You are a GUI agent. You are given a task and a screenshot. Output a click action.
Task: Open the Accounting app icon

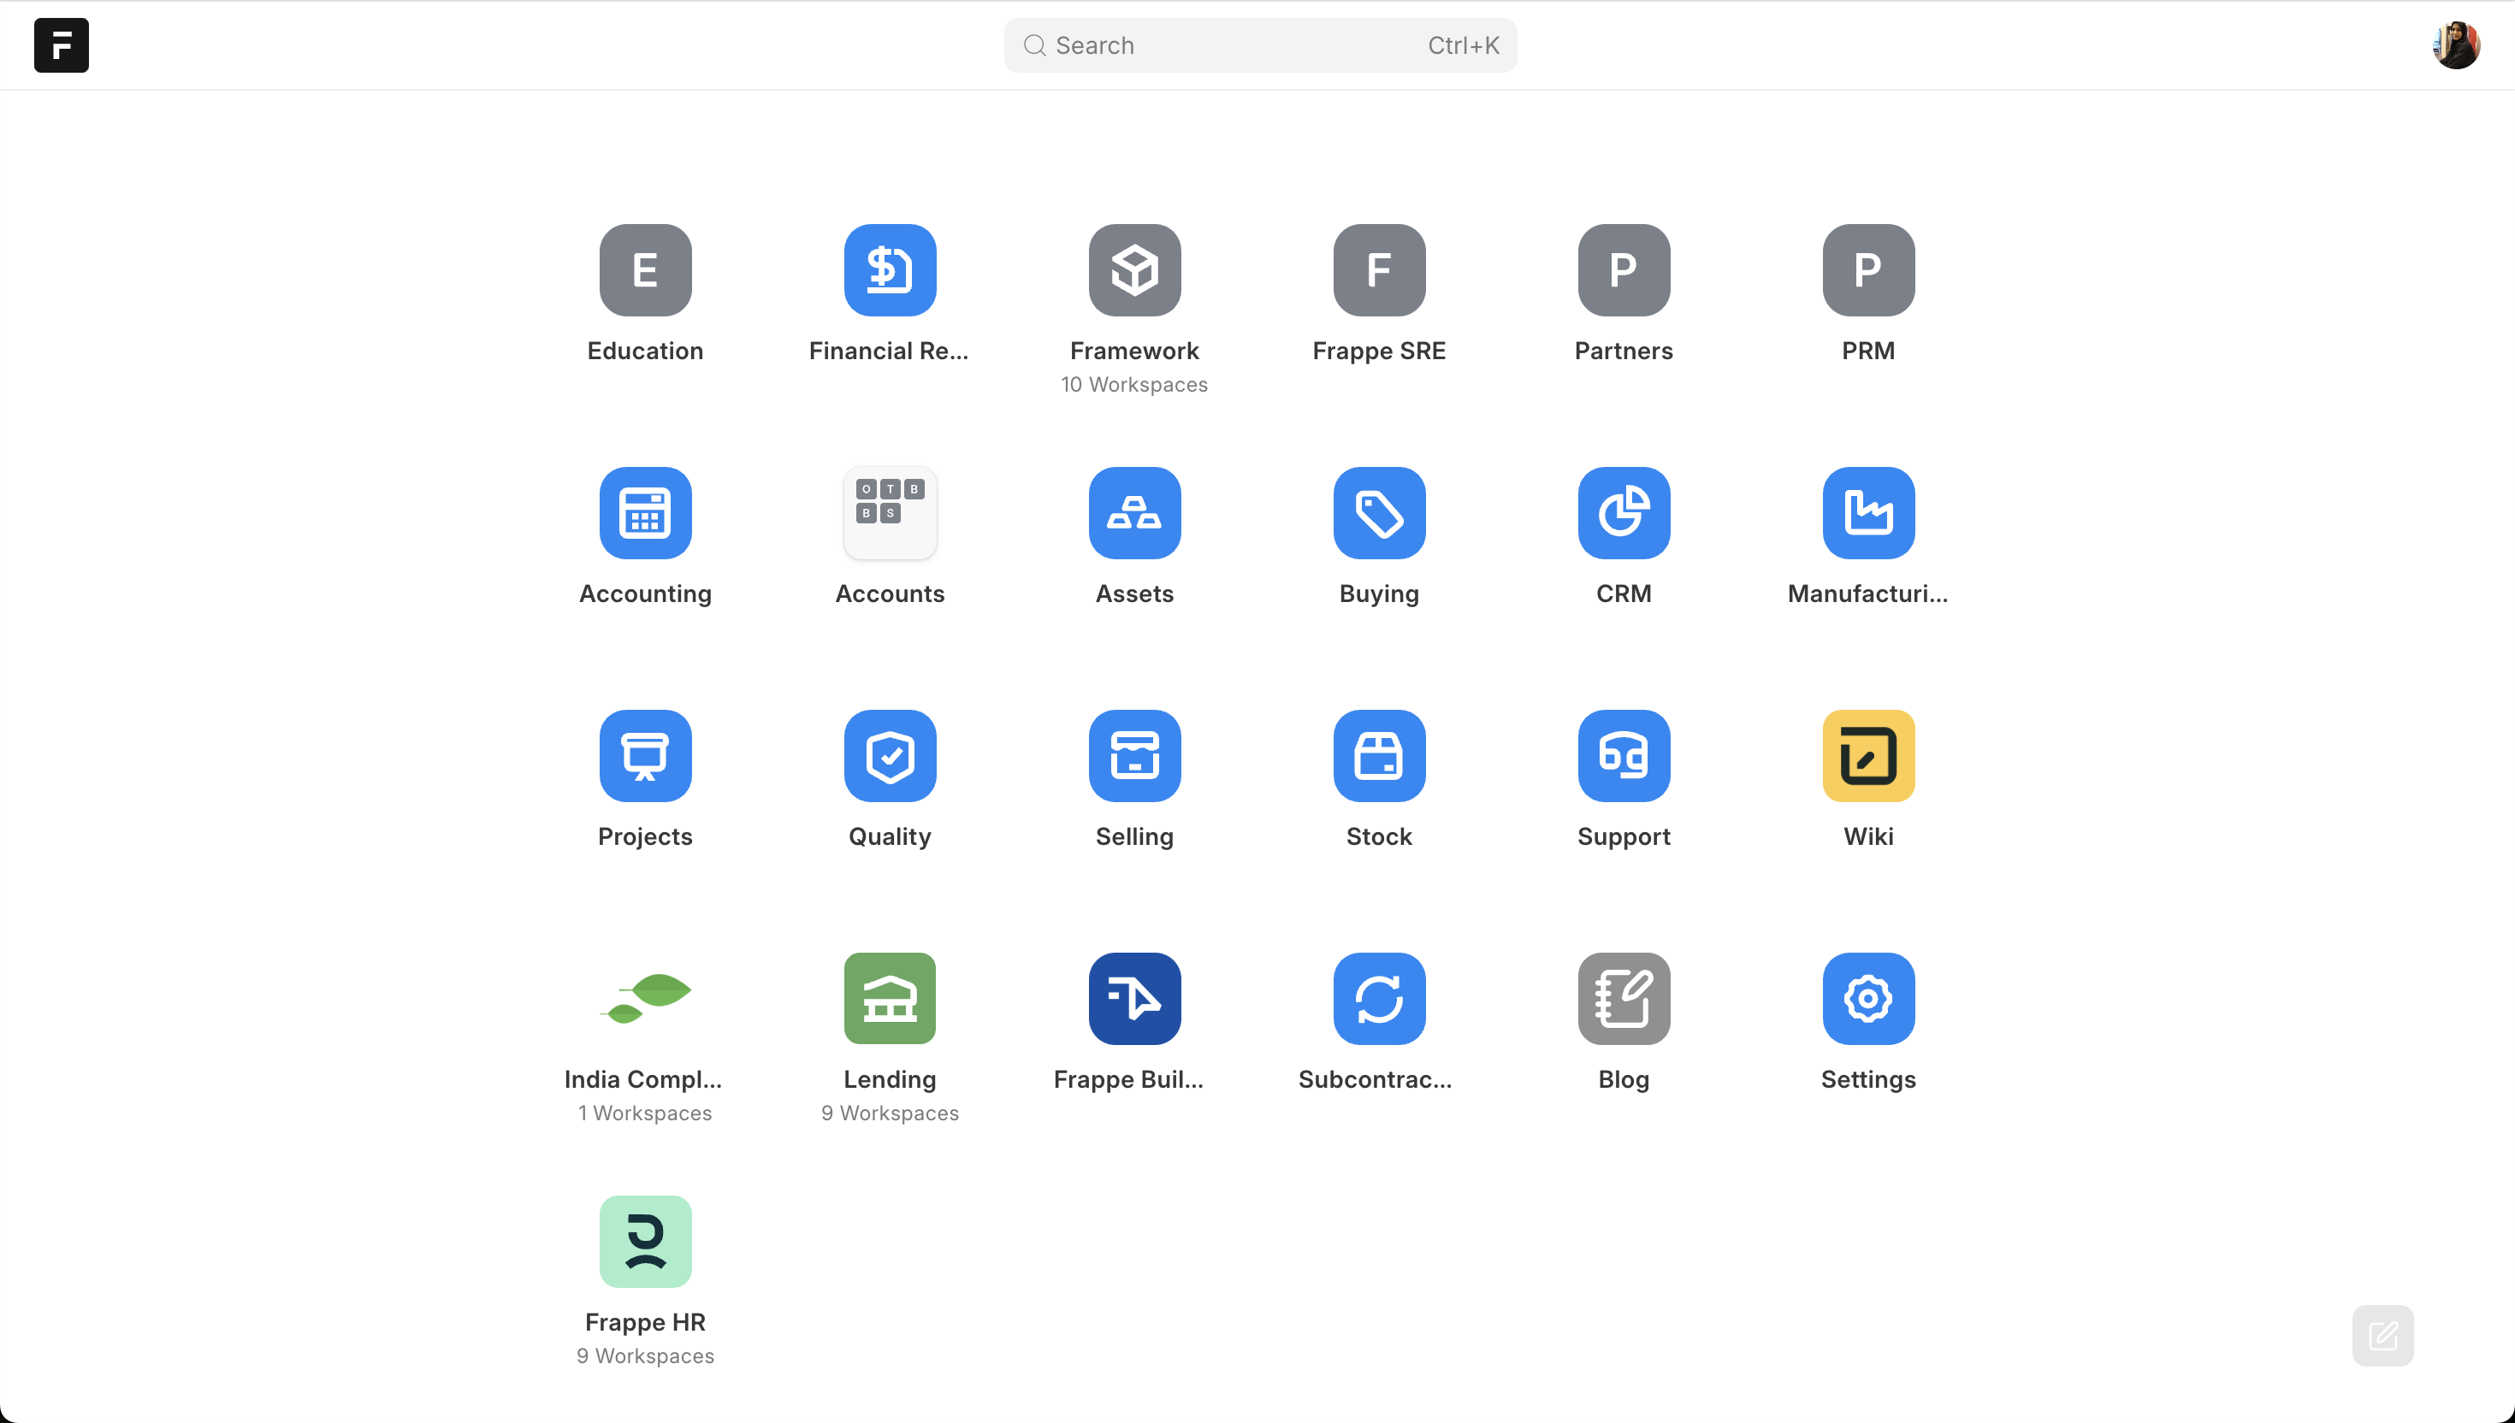[645, 513]
